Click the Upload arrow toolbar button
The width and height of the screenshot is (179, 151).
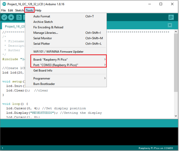coord(11,17)
